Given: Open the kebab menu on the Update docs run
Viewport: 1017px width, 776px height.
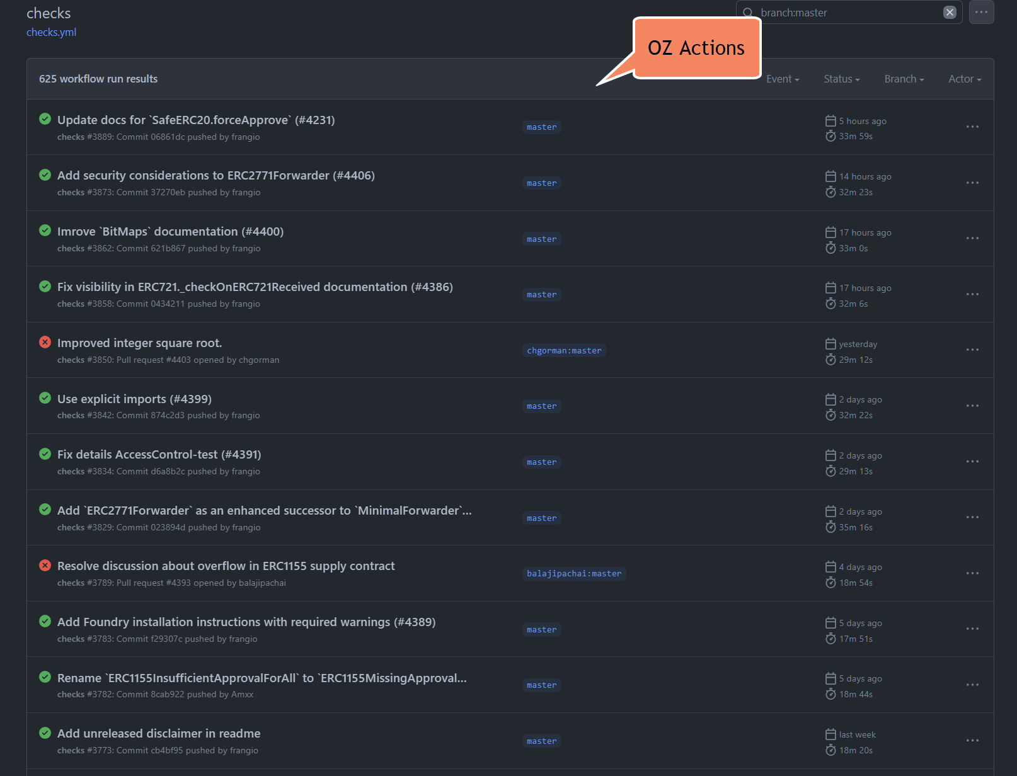Looking at the screenshot, I should pyautogui.click(x=972, y=127).
